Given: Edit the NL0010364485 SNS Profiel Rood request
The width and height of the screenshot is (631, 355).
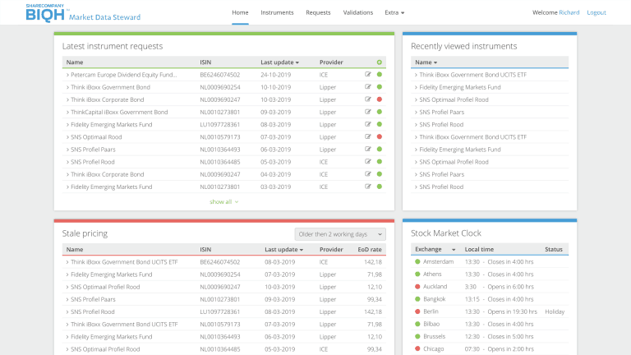Looking at the screenshot, I should tap(368, 162).
